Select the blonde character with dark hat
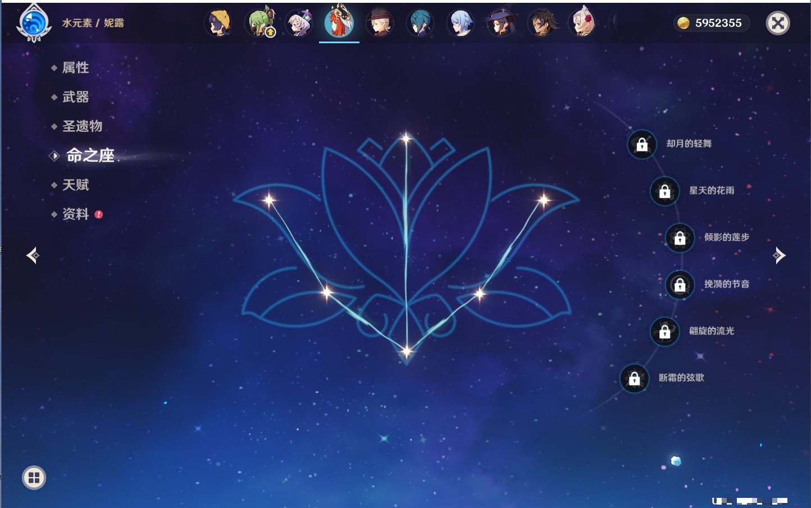This screenshot has height=508, width=811. [380, 23]
